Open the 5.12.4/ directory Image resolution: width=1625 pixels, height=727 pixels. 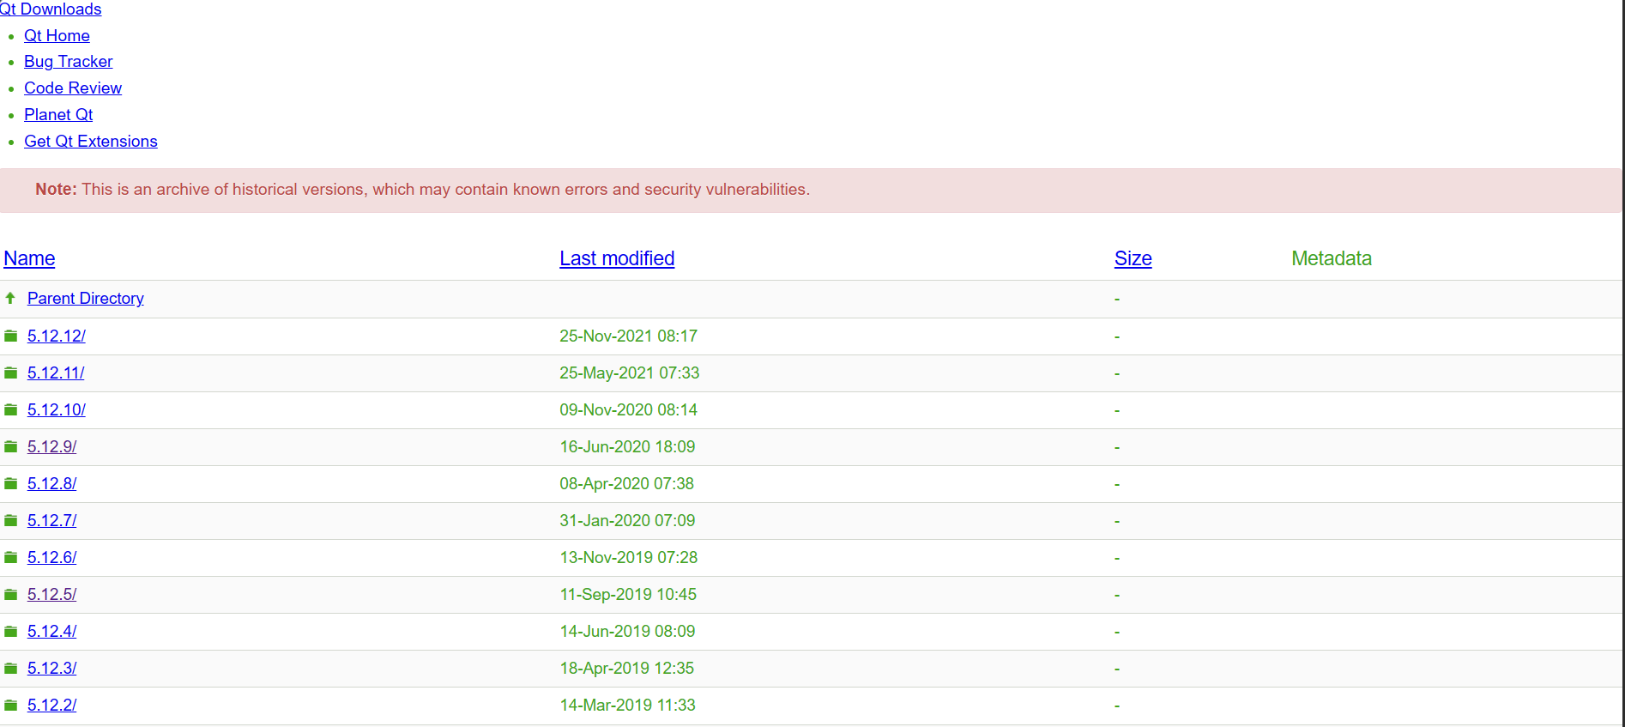coord(52,631)
